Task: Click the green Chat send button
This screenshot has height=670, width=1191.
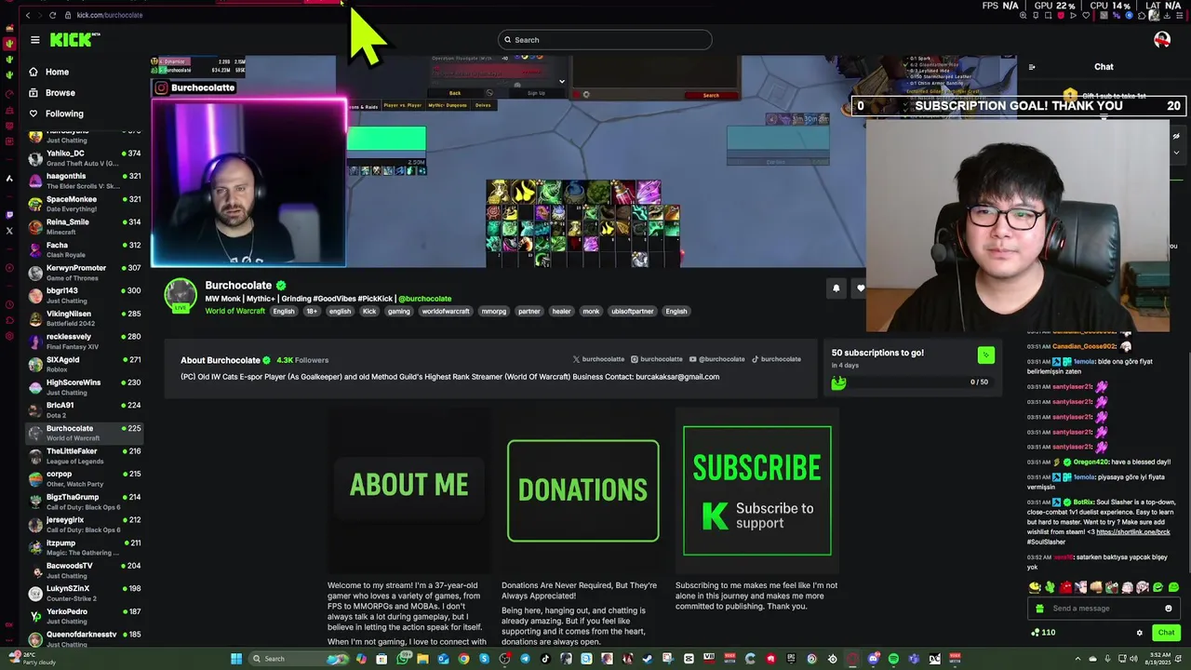Action: pos(1166,633)
